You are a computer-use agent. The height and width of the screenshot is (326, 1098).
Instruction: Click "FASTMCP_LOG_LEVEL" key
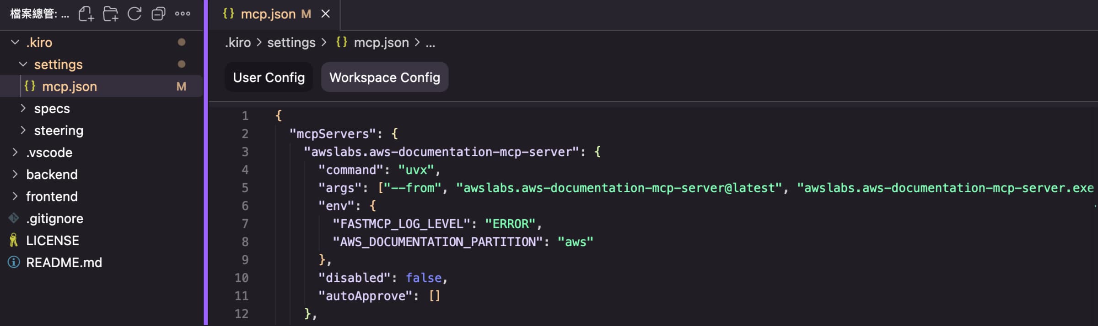coord(402,224)
